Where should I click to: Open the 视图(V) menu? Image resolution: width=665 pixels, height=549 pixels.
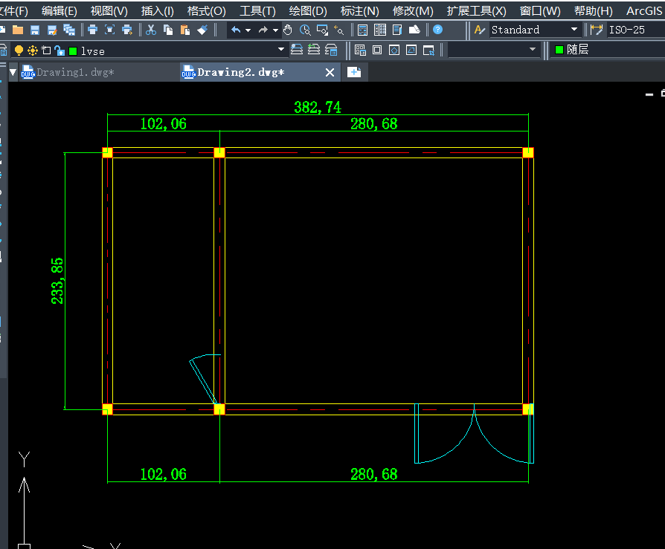click(x=109, y=10)
